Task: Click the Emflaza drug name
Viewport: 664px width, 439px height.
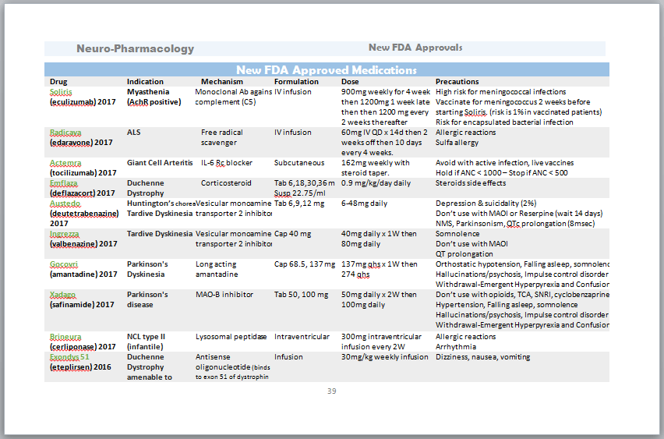Action: click(64, 183)
